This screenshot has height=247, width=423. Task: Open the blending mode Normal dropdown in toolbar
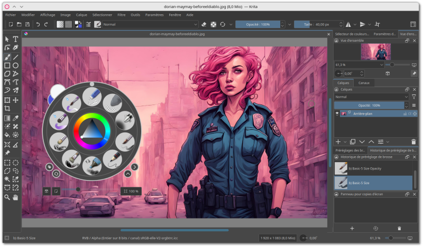coord(150,24)
